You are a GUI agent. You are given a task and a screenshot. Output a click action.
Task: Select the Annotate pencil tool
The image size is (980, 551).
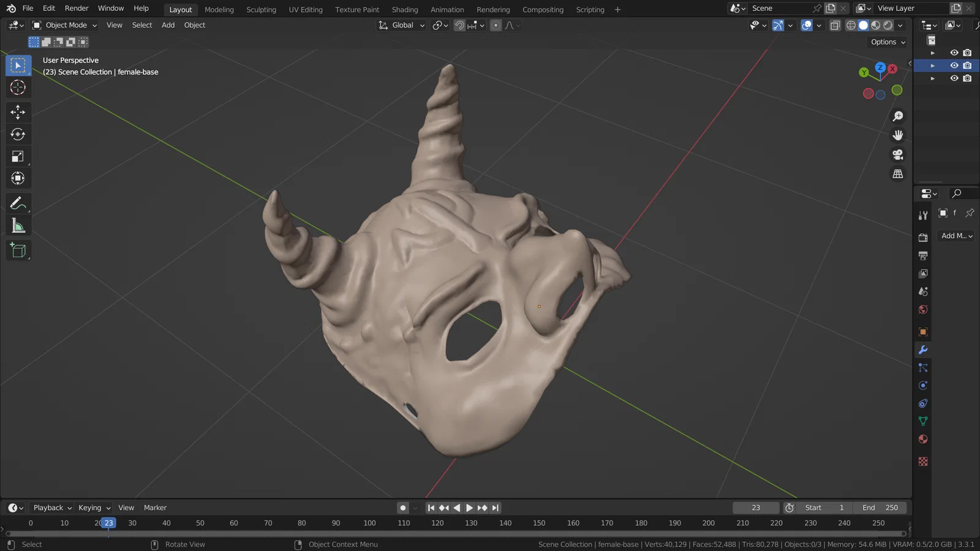pyautogui.click(x=18, y=203)
